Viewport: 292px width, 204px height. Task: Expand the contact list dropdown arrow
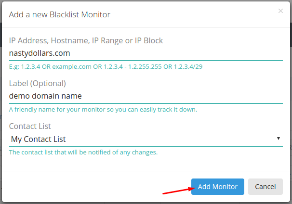(279, 139)
